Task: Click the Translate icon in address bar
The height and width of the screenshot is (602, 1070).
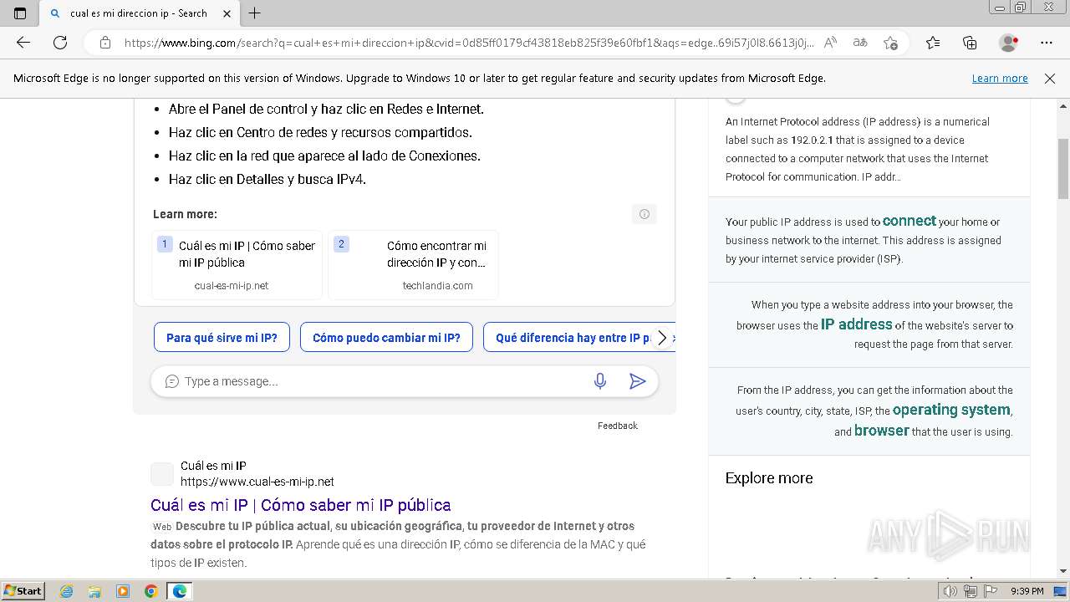Action: pos(860,43)
